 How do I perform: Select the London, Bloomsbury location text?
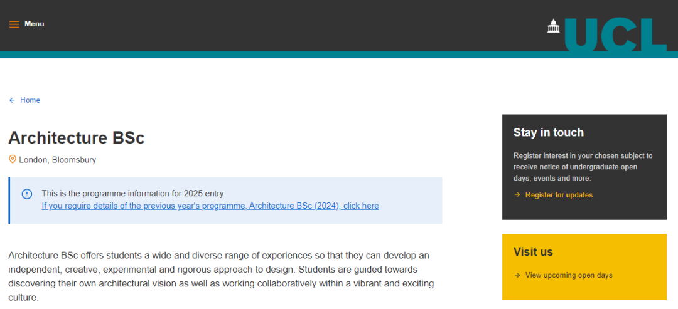(58, 160)
